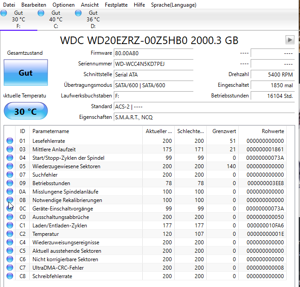The height and width of the screenshot is (287, 300).
Task: Open the Optionen menu
Action: 64,5
